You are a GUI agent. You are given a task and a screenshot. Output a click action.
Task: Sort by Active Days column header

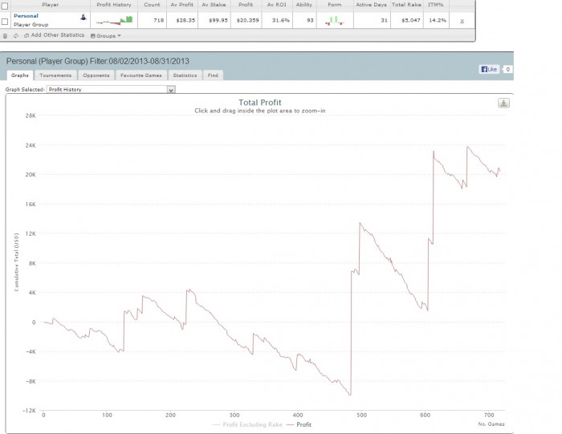tap(371, 5)
